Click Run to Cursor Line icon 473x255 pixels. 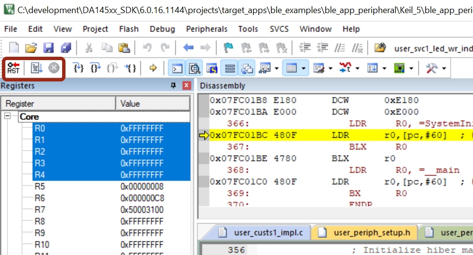(130, 68)
